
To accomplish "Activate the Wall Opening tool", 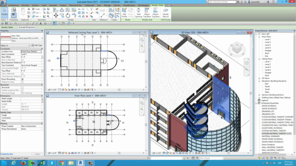I will [x=138, y=13].
